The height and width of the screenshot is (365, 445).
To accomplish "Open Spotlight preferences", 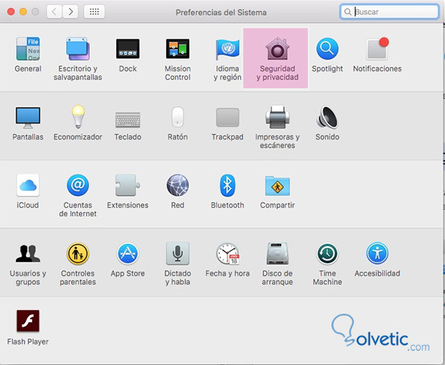I will (327, 49).
